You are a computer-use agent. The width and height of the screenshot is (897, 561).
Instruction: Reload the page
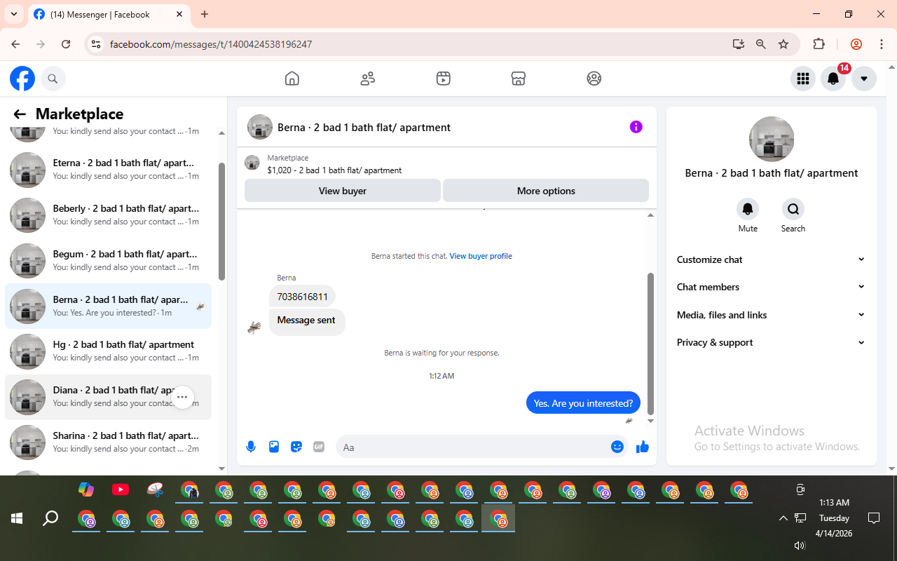pos(66,44)
